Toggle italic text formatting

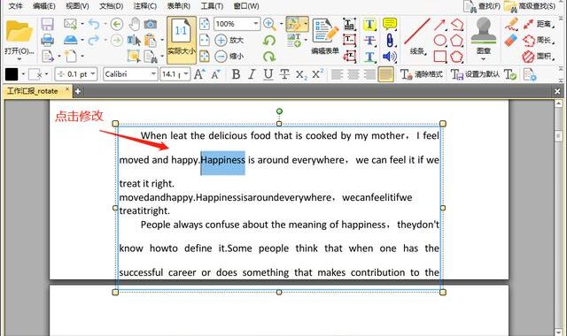[252, 74]
